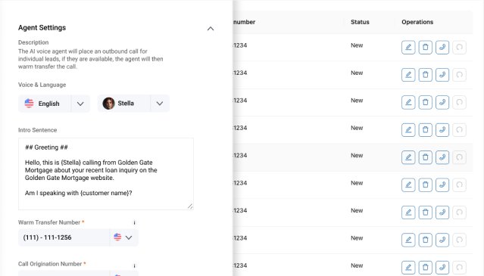The image size is (484, 276).
Task: Click the edit pencil icon in the highlighted fifth row
Action: pos(408,157)
